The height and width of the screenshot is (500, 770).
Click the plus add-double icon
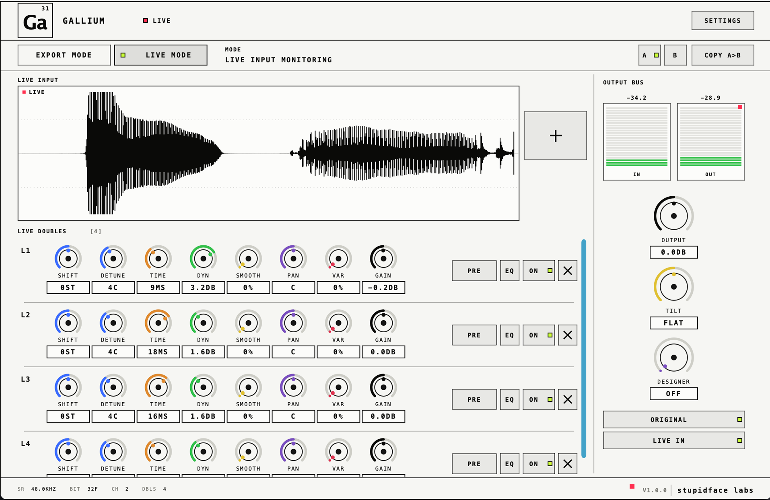(x=556, y=136)
